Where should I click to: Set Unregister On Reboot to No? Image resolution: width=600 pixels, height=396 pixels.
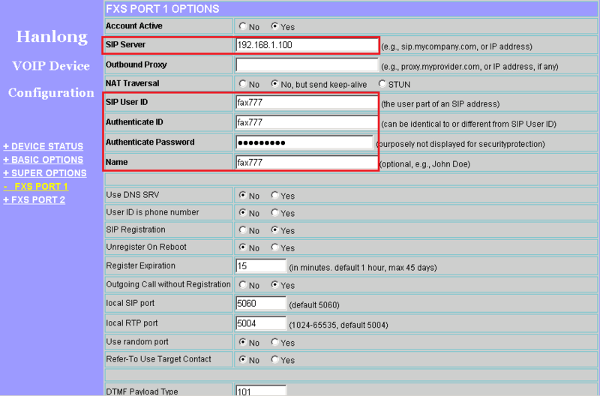click(x=242, y=247)
